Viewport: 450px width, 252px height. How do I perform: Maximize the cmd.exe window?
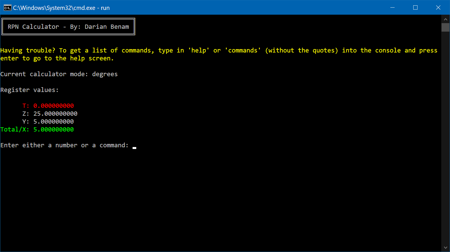pyautogui.click(x=415, y=8)
